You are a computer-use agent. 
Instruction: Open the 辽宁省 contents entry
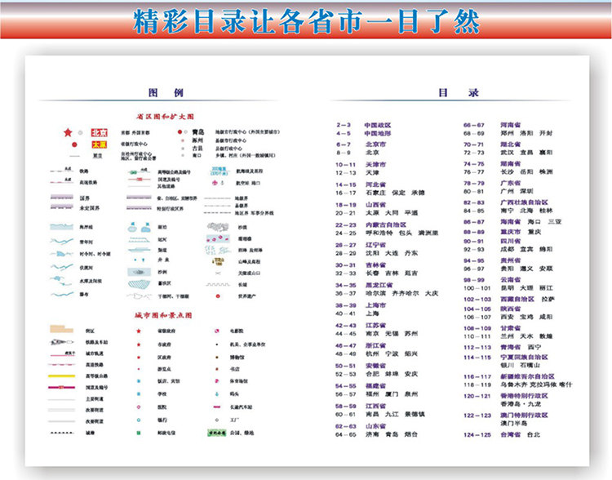[375, 245]
